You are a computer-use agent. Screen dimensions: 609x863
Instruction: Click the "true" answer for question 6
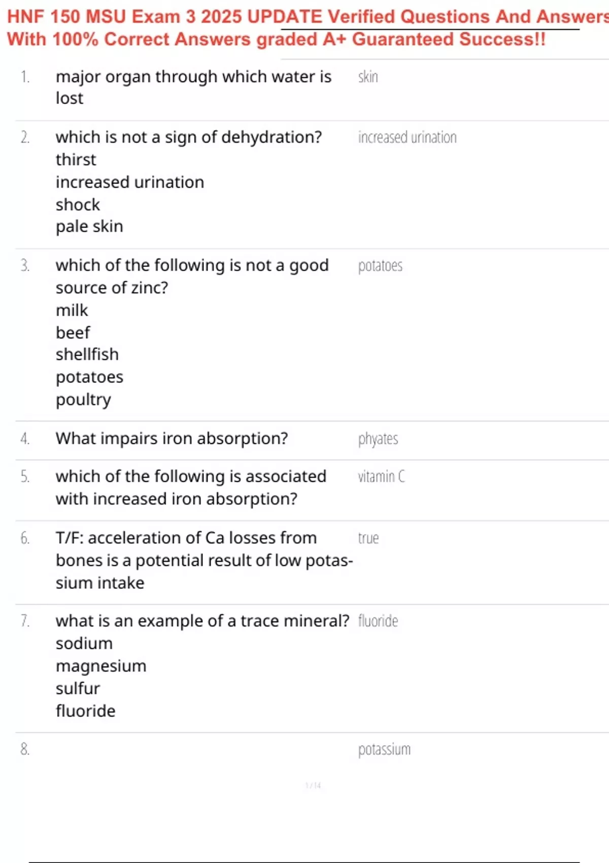pos(368,538)
